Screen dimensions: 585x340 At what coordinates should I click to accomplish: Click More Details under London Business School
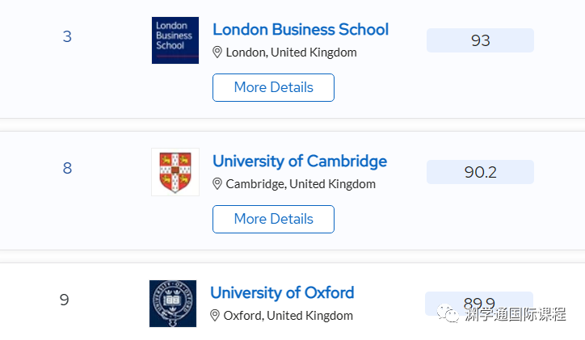tap(273, 87)
